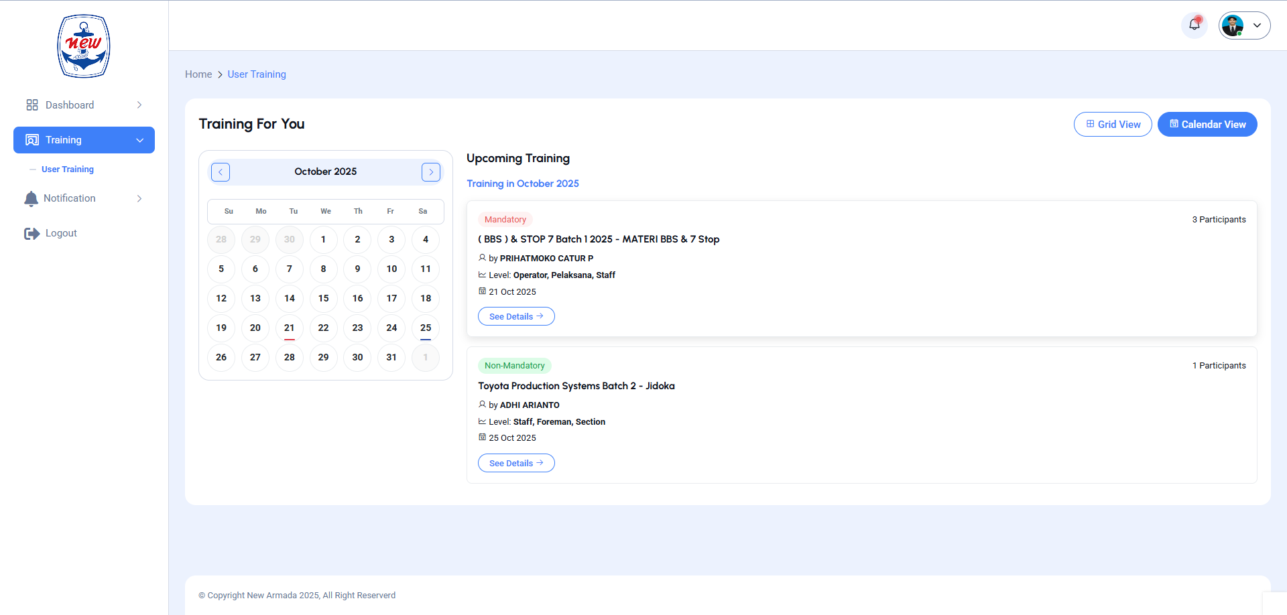Screen dimensions: 1287x615
Task: Go to next month in calendar
Action: (x=431, y=172)
